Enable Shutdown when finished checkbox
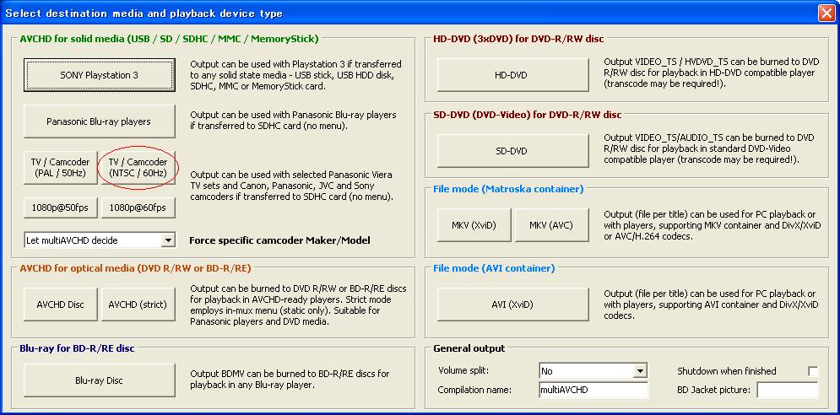The height and width of the screenshot is (415, 840). click(813, 372)
